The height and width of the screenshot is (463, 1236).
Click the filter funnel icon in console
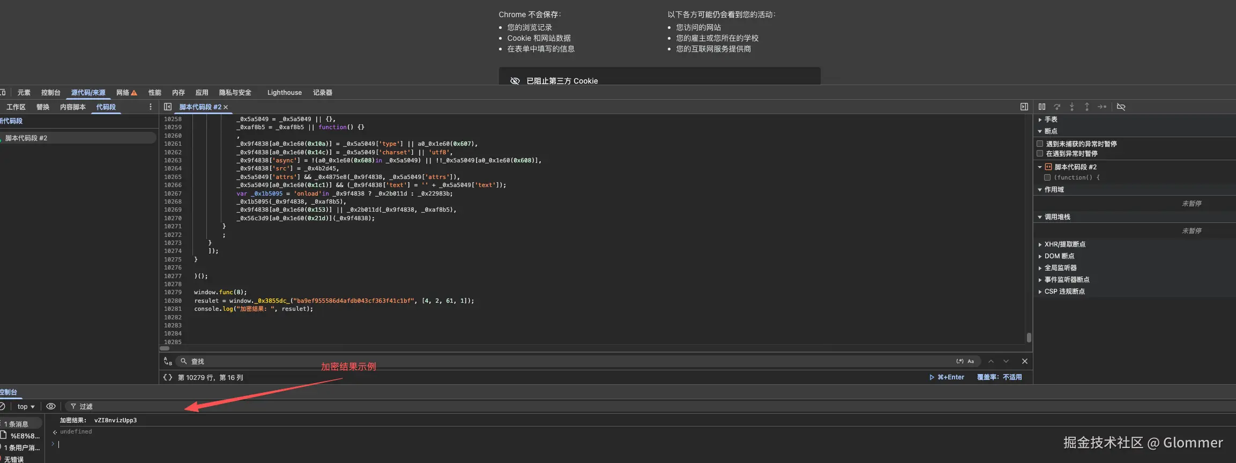point(73,406)
